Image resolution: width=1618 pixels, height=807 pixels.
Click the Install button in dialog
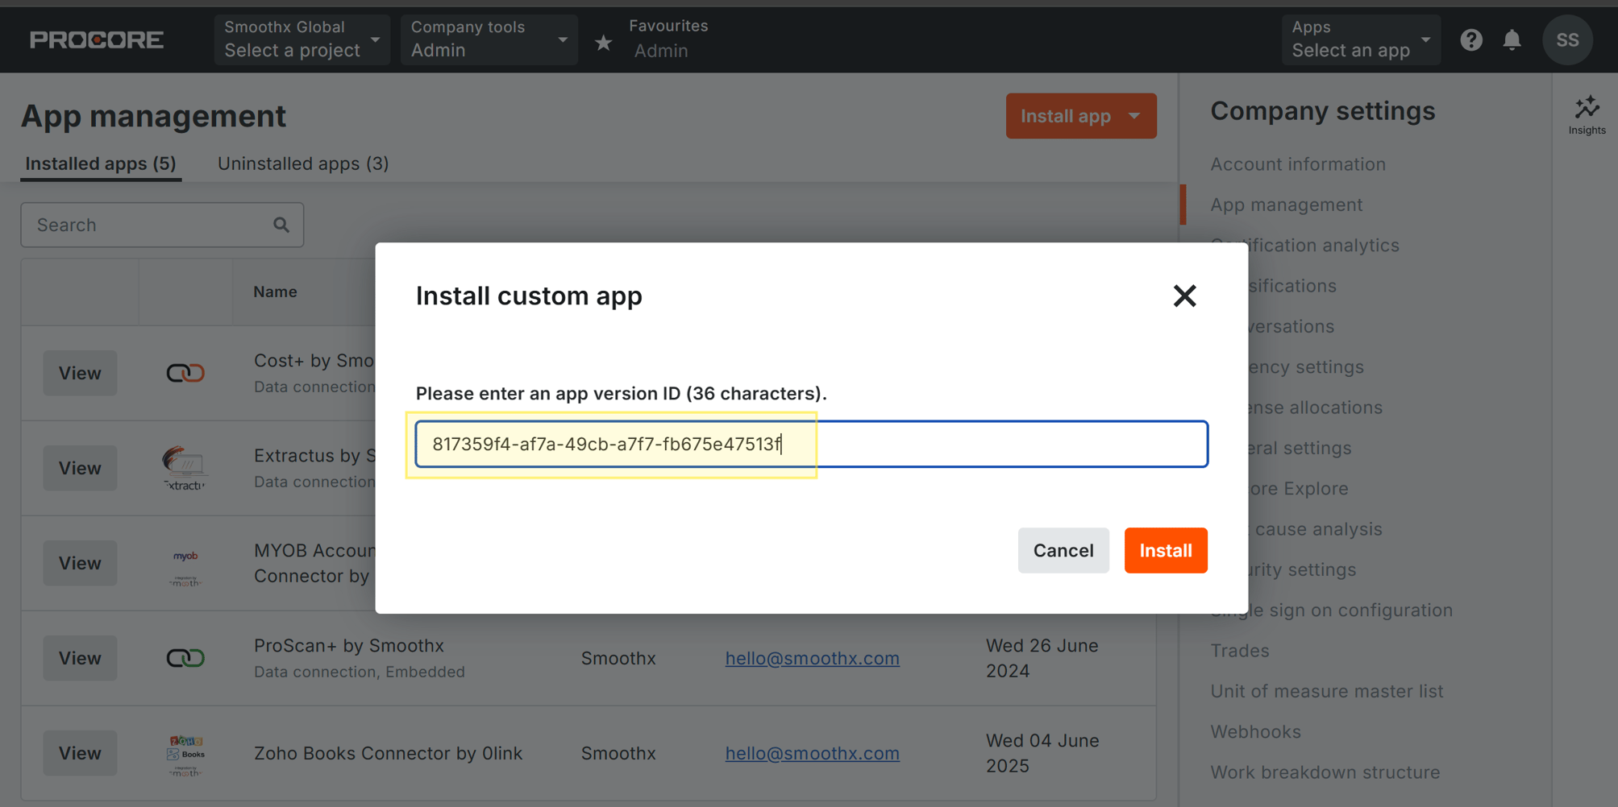[x=1166, y=550]
